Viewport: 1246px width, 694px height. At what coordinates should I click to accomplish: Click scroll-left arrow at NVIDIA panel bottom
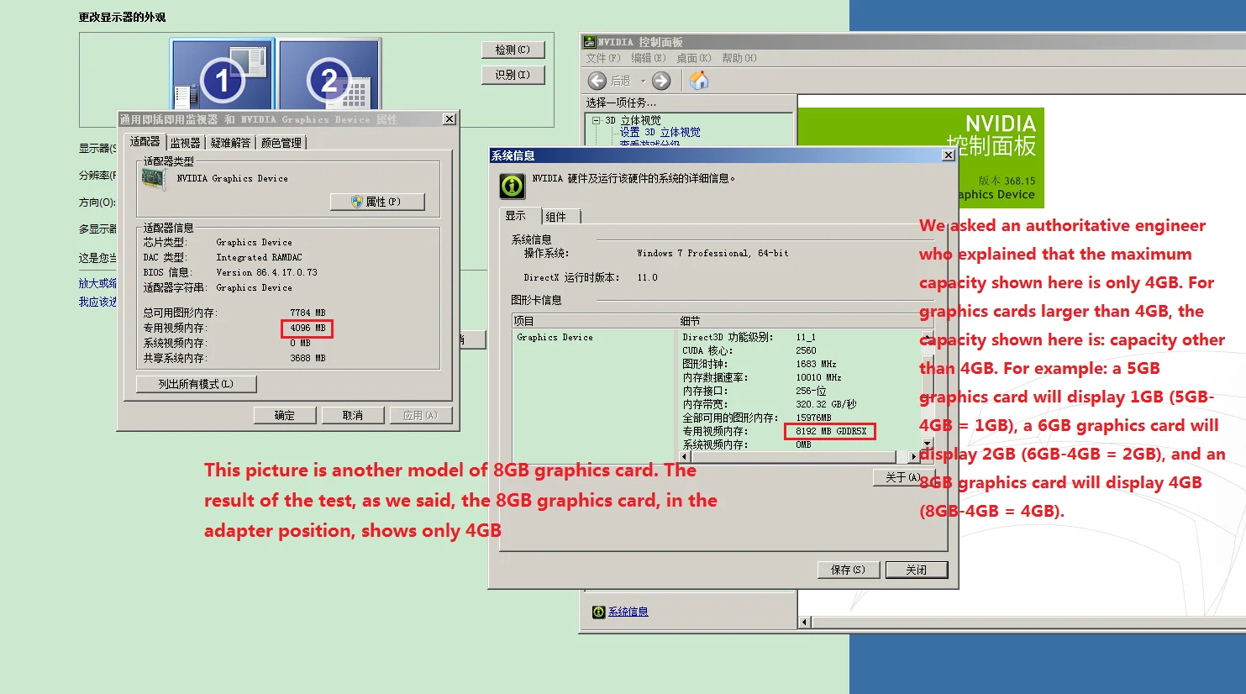tap(804, 622)
